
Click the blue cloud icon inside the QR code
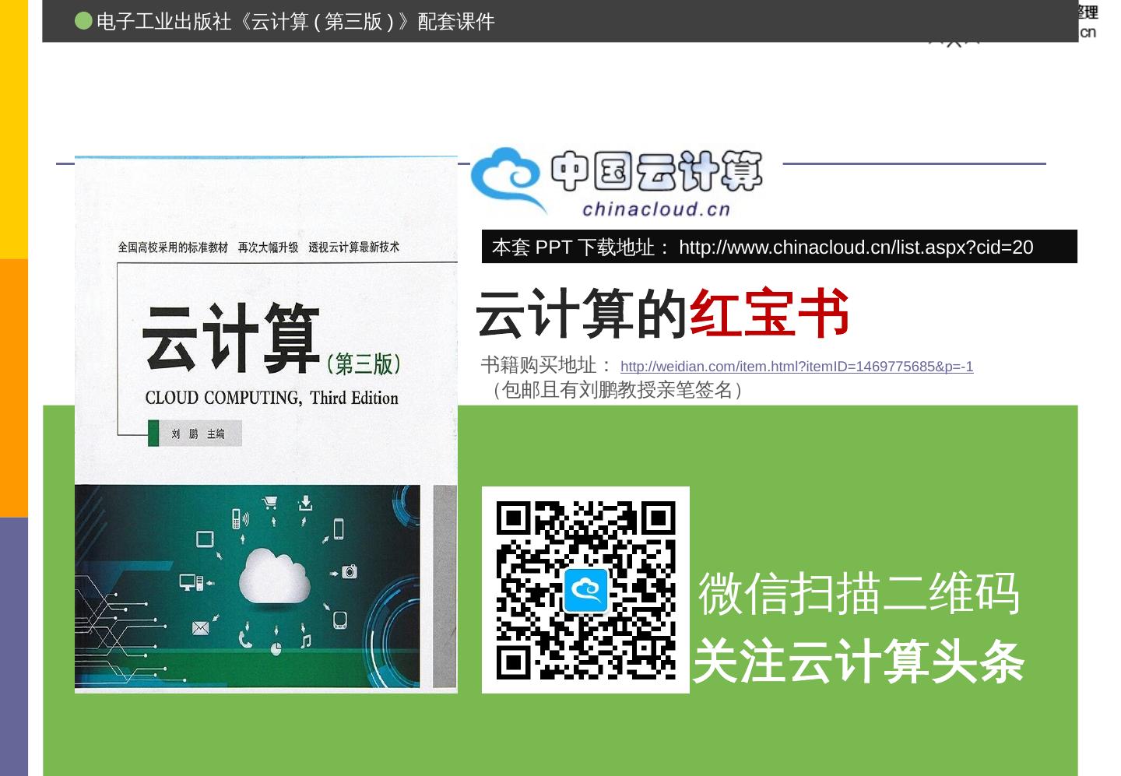[x=585, y=590]
